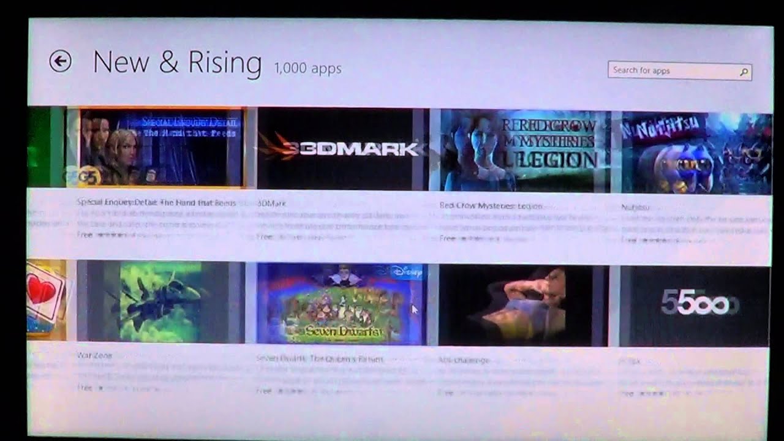Viewport: 784px width, 441px height.
Task: Select the Seven Dwarfs: The Queen's Return title
Action: click(320, 359)
